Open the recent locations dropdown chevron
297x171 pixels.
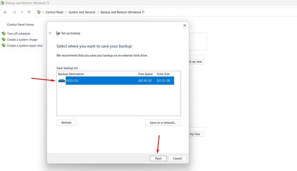[22, 12]
